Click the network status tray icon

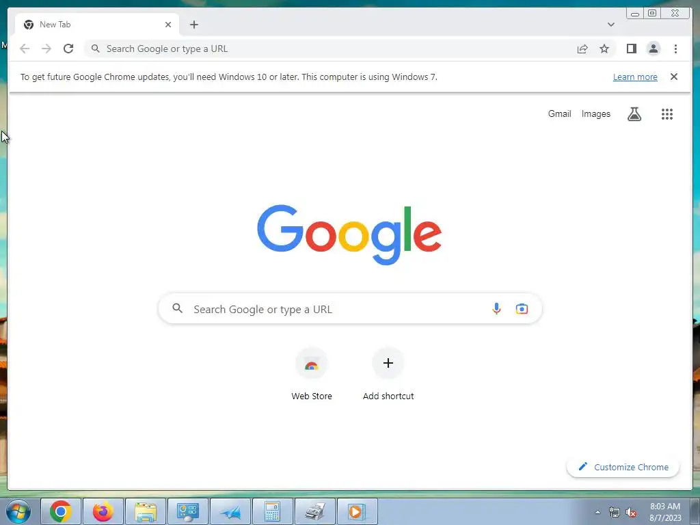click(615, 513)
